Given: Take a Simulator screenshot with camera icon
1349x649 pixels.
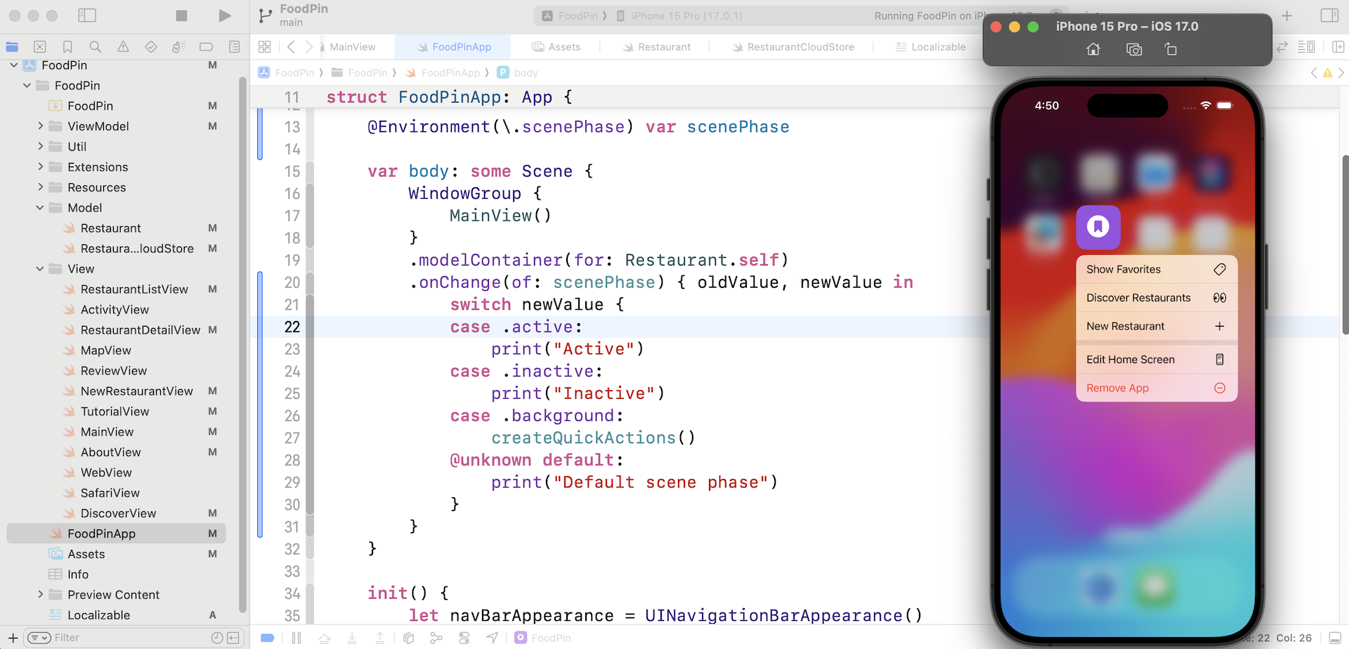Looking at the screenshot, I should coord(1133,49).
